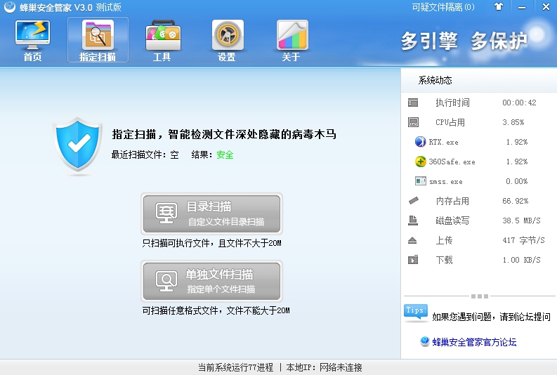The width and height of the screenshot is (557, 375).
Task: Click the 内存占用 value 66.92%
Action: [x=515, y=201]
